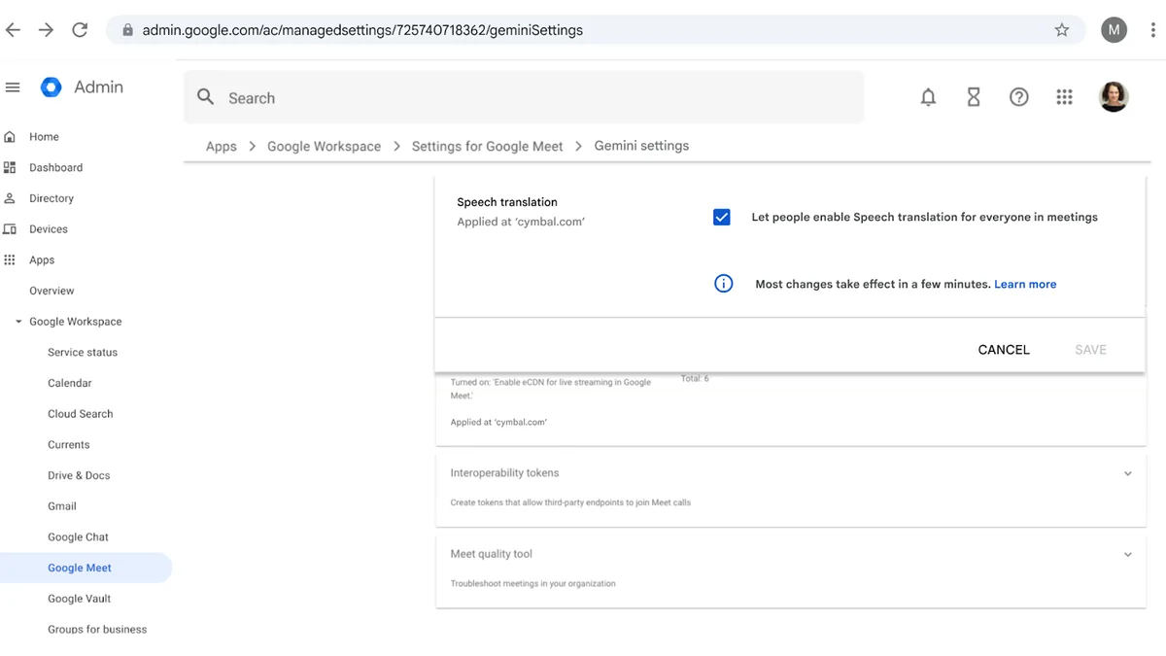Go to Google Workspace breadcrumb
The image size is (1166, 656).
(x=324, y=146)
